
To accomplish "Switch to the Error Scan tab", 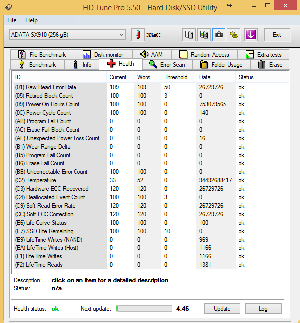I will click(167, 65).
